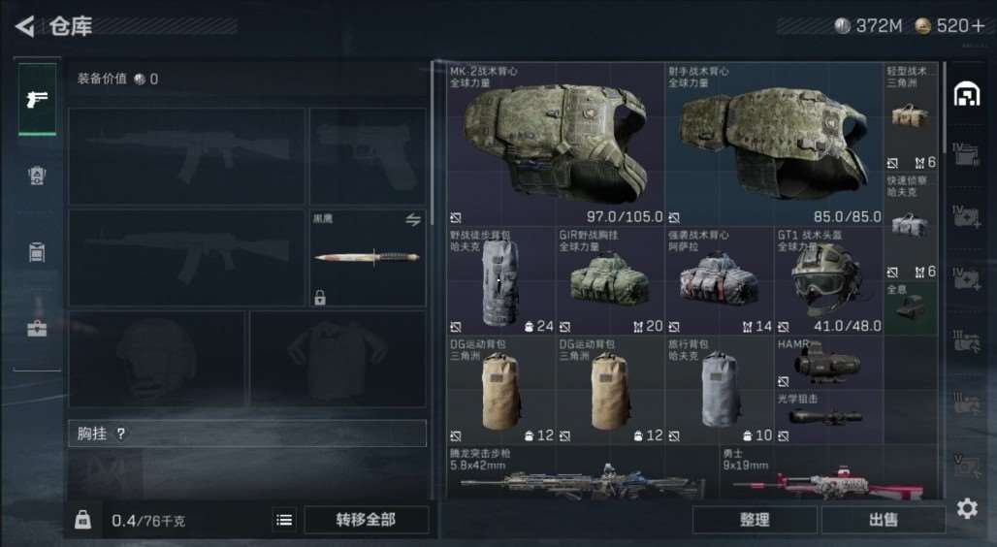Click the 转移全部 button

point(367,520)
